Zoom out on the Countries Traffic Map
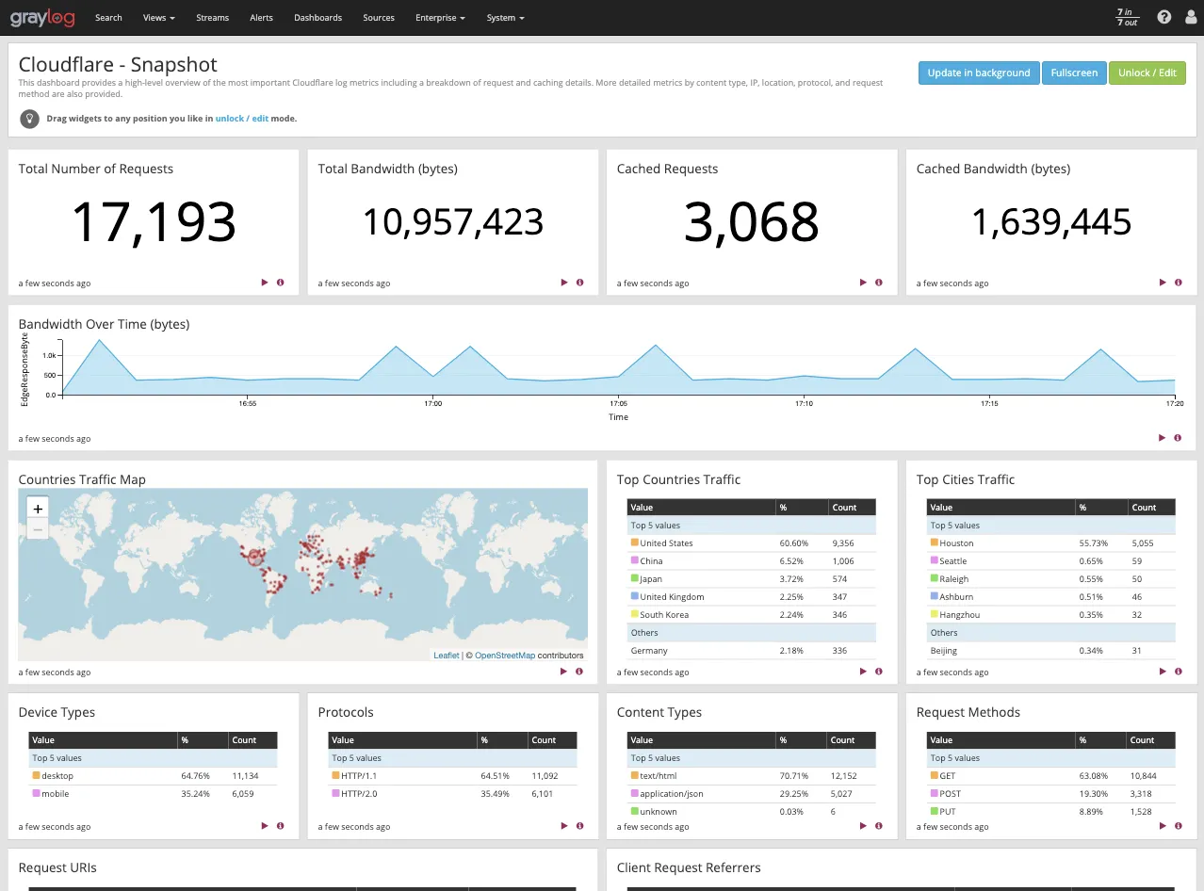 37,528
